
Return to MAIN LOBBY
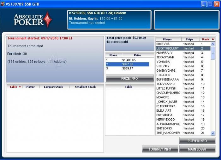[197, 149]
